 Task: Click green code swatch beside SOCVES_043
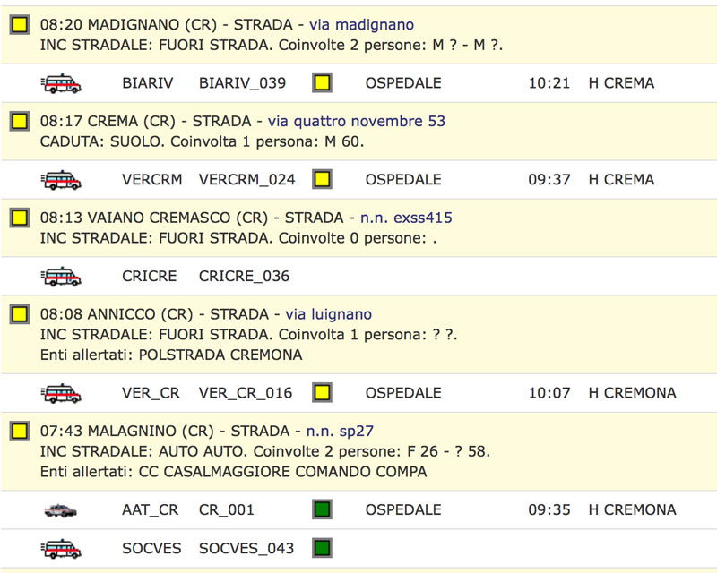(322, 548)
